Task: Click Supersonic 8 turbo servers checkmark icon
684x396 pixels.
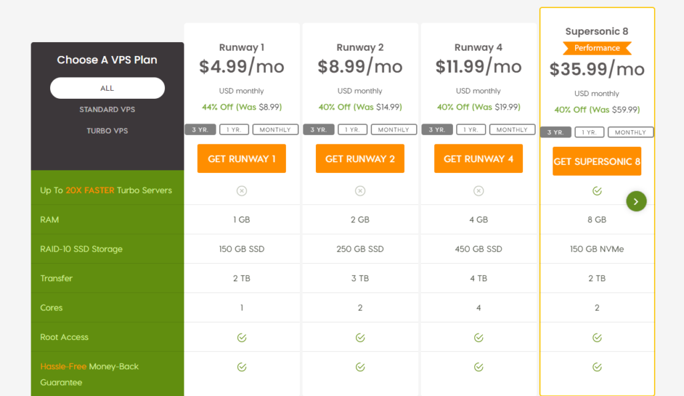Action: pyautogui.click(x=596, y=190)
